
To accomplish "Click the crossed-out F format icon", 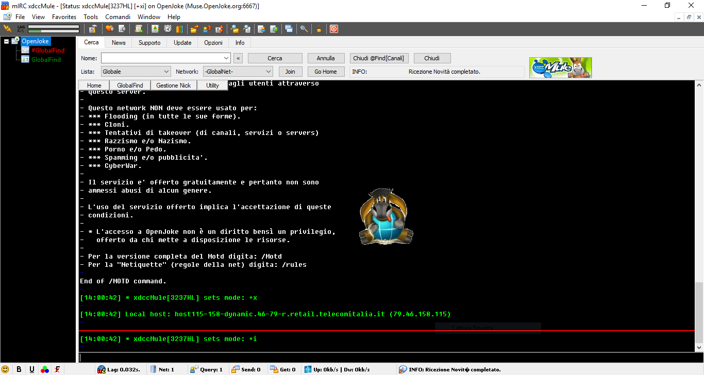I will [x=58, y=369].
